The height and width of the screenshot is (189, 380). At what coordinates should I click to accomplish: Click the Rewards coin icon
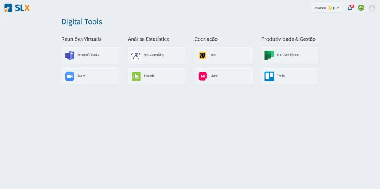[x=329, y=8]
